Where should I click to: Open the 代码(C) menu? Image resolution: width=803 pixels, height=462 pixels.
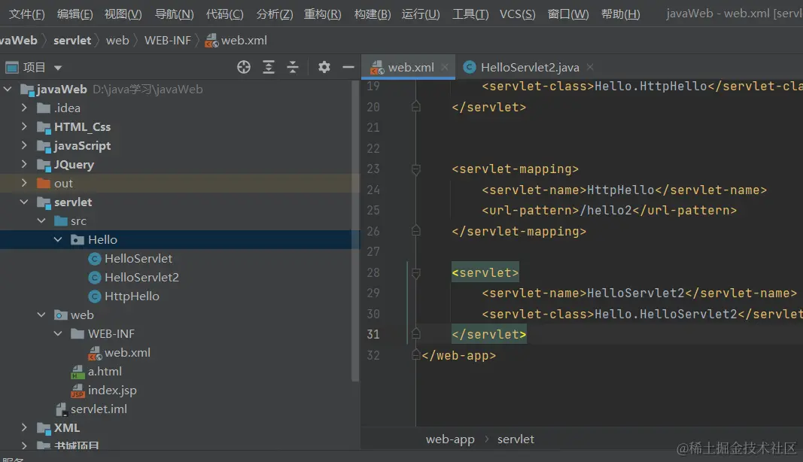(224, 14)
